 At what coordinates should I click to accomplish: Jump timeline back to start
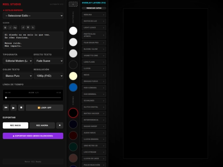point(6,108)
